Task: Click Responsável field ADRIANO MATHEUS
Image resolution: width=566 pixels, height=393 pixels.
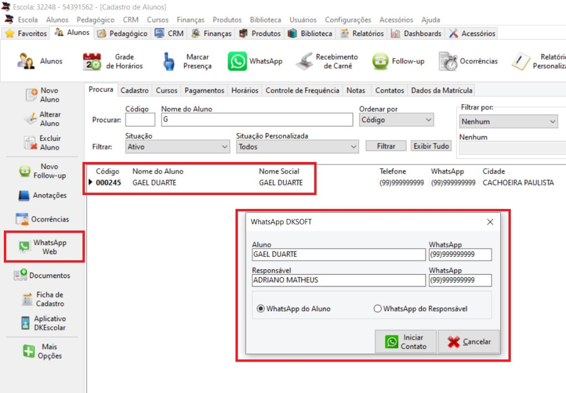Action: tap(339, 280)
